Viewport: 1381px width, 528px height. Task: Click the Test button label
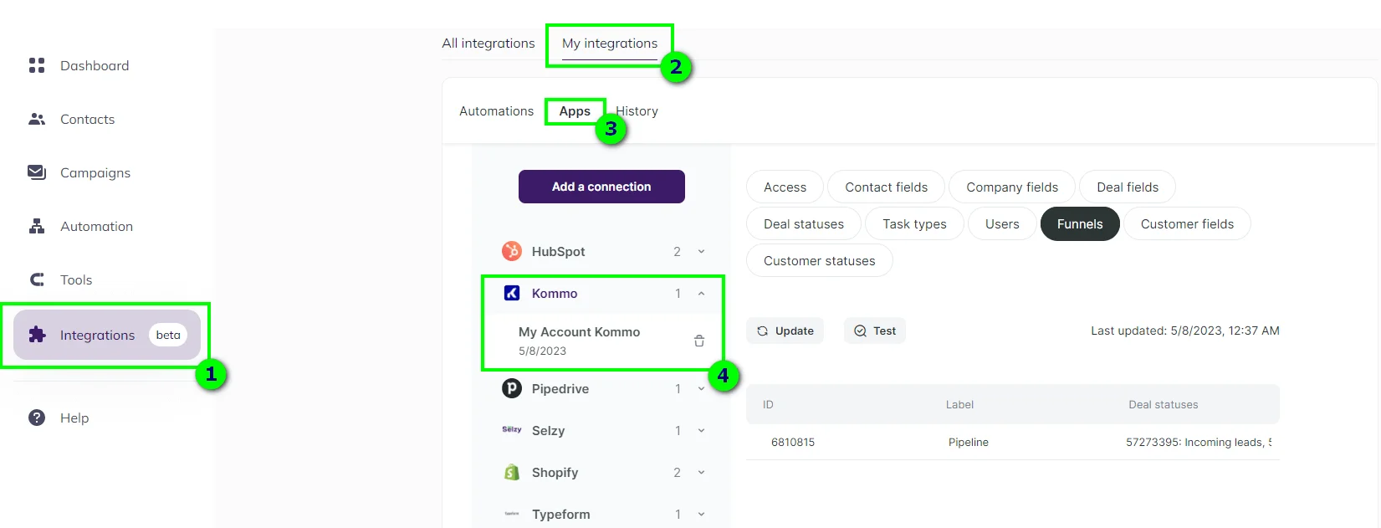[x=884, y=331]
